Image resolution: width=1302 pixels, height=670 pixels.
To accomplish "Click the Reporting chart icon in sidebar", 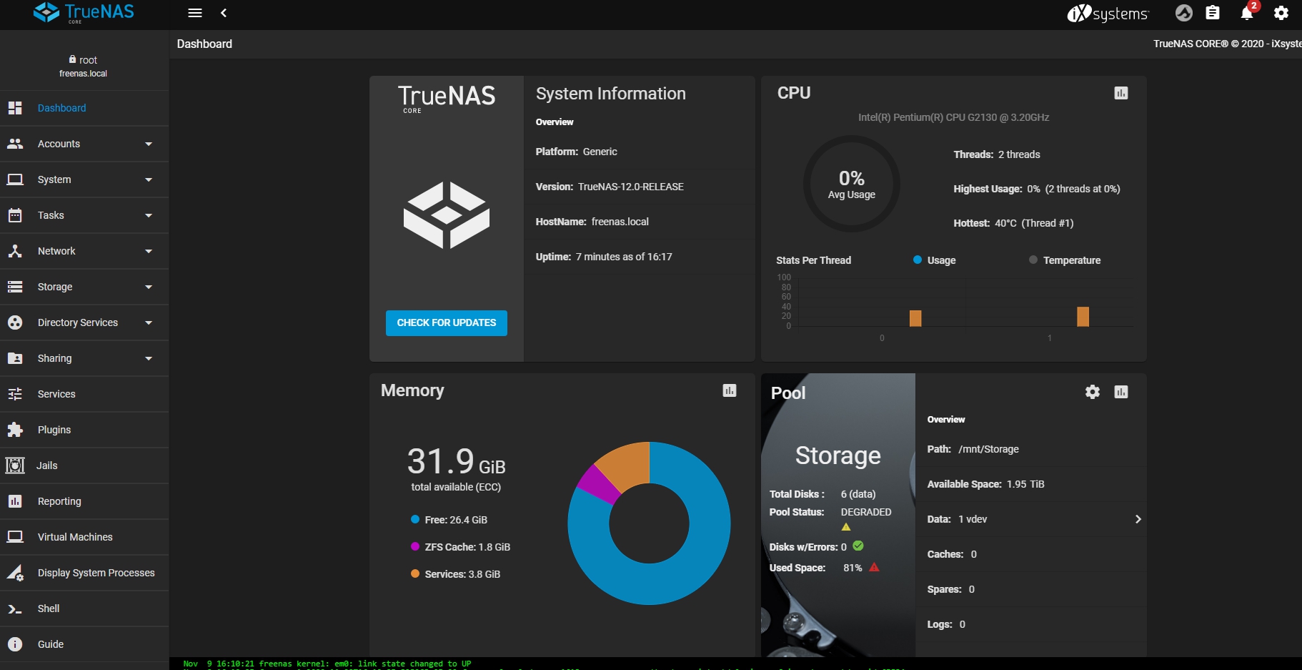I will (x=15, y=501).
